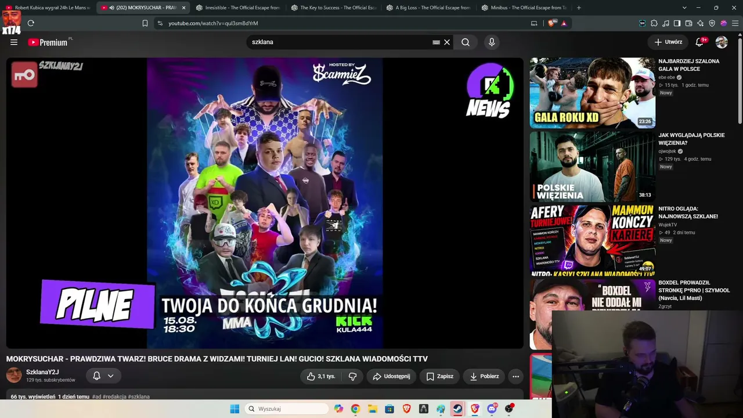Open BOXDEL PROWADZIŁ STRONKĘ video title
The width and height of the screenshot is (743, 418).
694,290
